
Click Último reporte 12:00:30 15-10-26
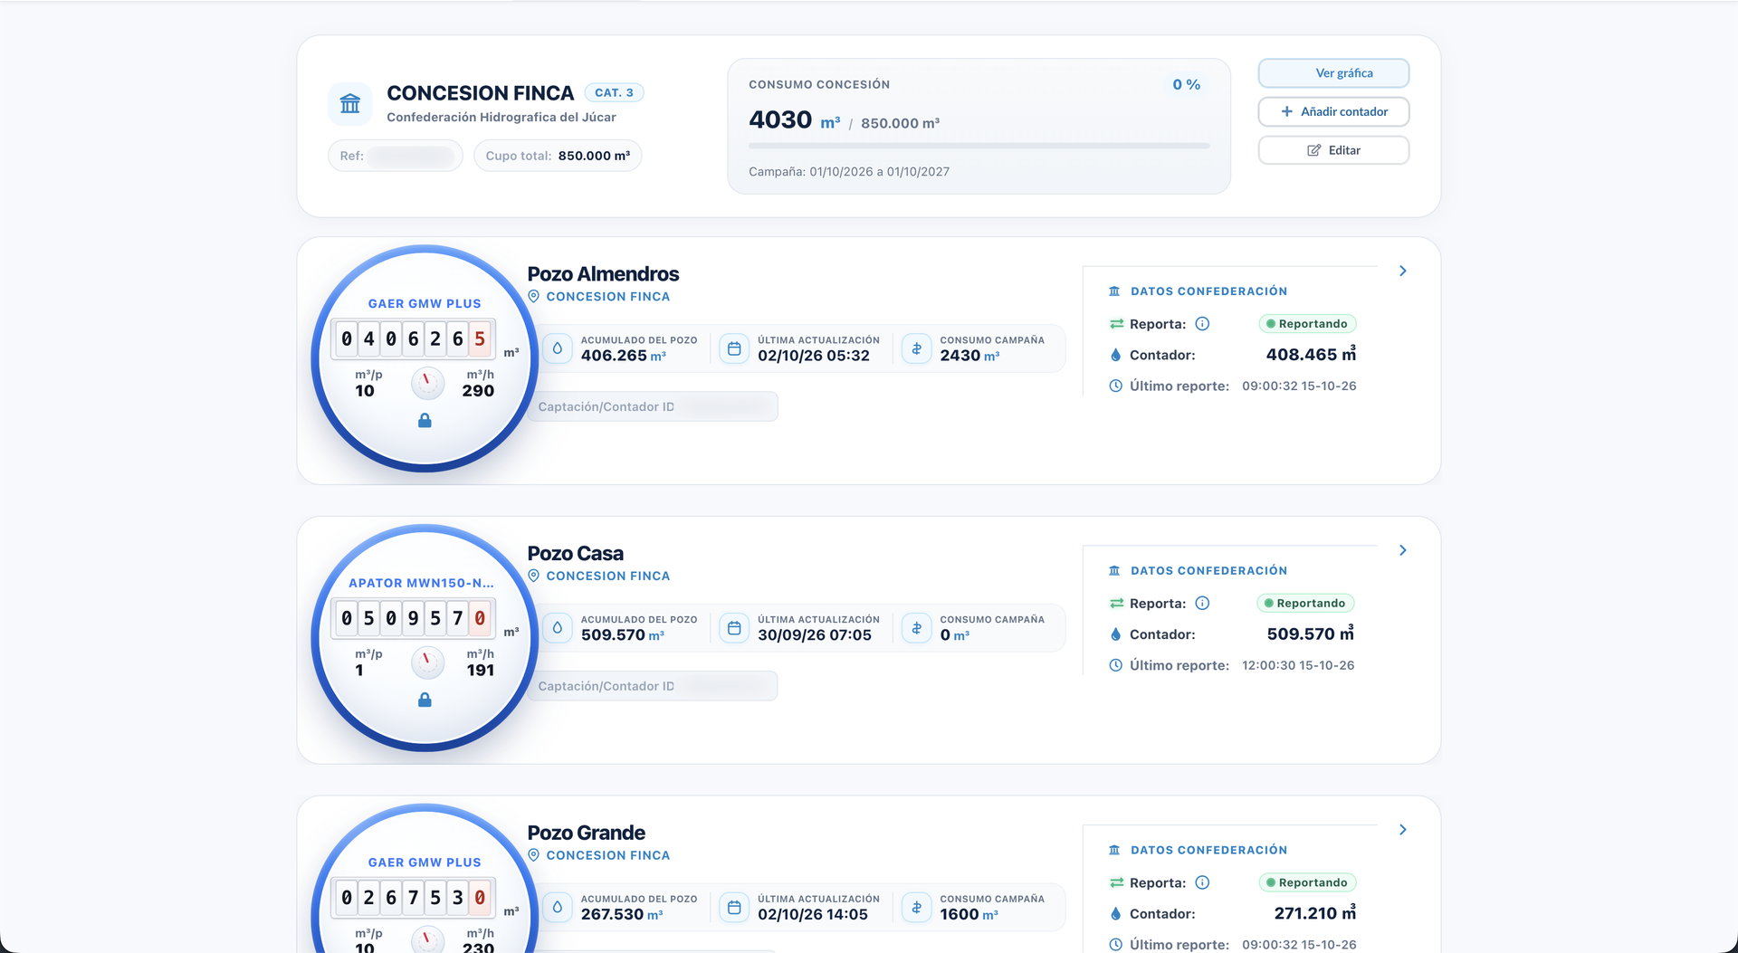[x=1298, y=665]
